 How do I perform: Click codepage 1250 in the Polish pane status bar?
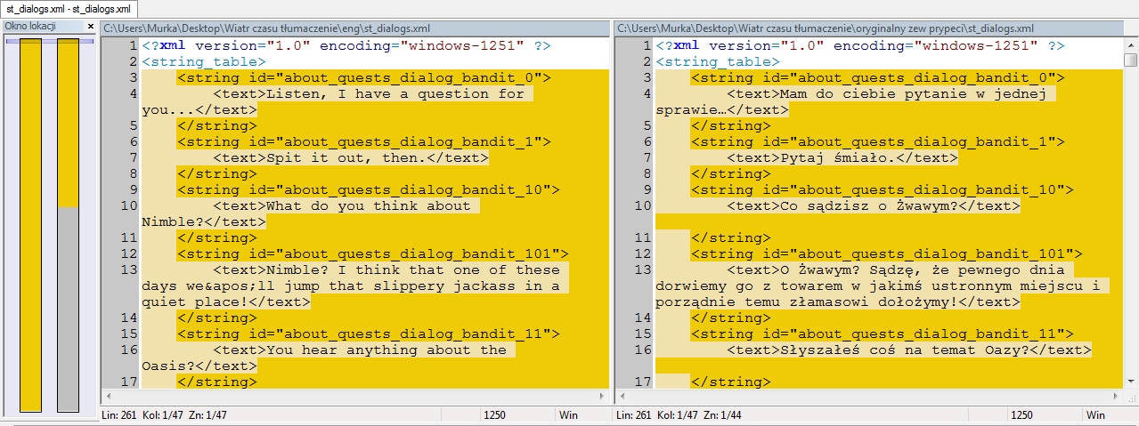coord(1022,415)
